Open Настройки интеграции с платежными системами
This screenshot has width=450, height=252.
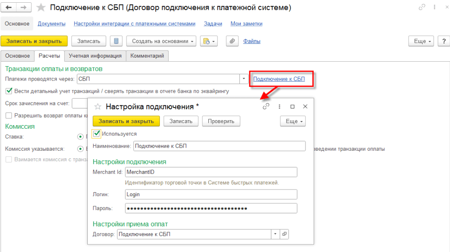click(135, 24)
